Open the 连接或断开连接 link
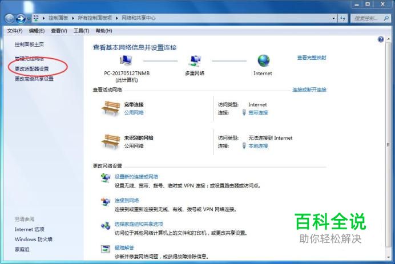The image size is (395, 264). [x=309, y=90]
